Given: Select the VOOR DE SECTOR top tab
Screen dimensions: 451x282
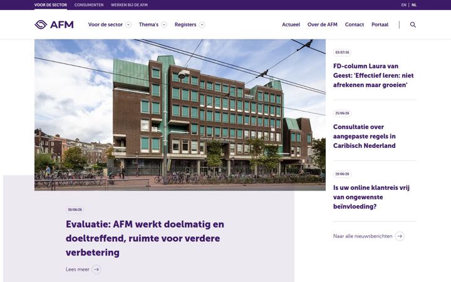Looking at the screenshot, I should [51, 5].
